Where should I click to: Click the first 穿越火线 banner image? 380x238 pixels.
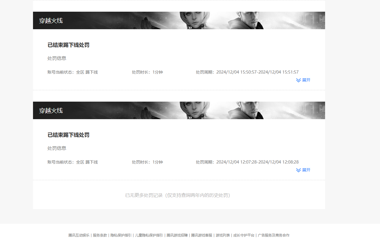coord(179,20)
